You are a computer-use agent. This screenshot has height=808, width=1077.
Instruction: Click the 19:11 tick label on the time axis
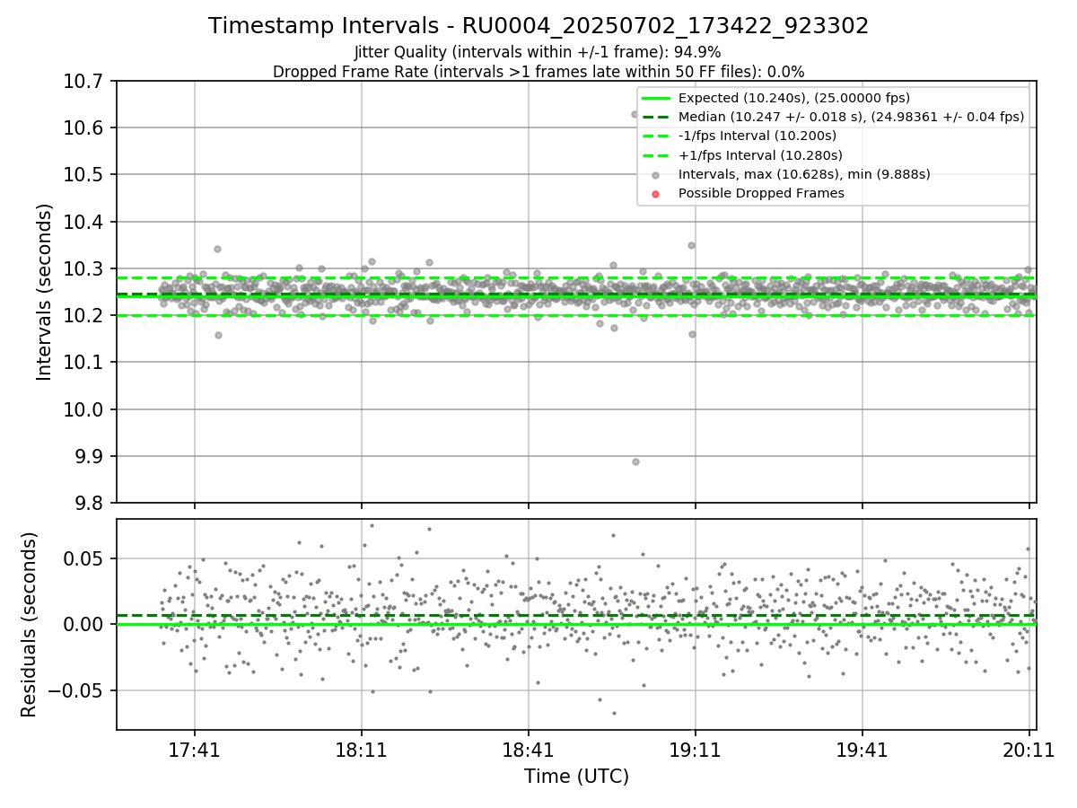click(x=696, y=749)
